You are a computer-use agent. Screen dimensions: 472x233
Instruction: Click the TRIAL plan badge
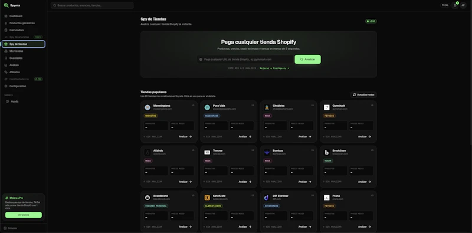pos(445,5)
